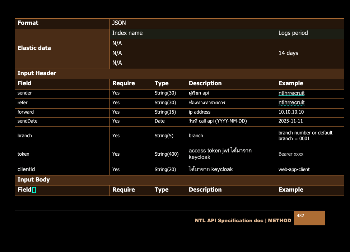This screenshot has width=350, height=252.
Task: Click the "Bearer xxxx" token example
Action: pos(291,154)
